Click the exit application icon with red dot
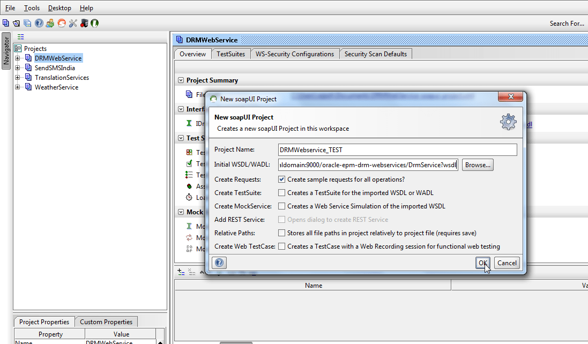Viewport: 588px width, 344px height. tap(84, 23)
